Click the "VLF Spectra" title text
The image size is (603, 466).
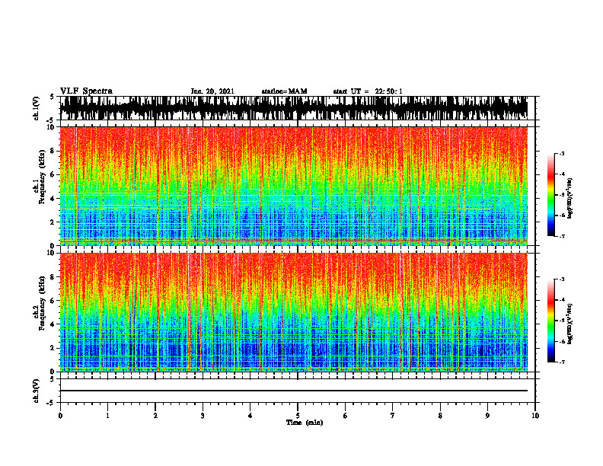(86, 91)
